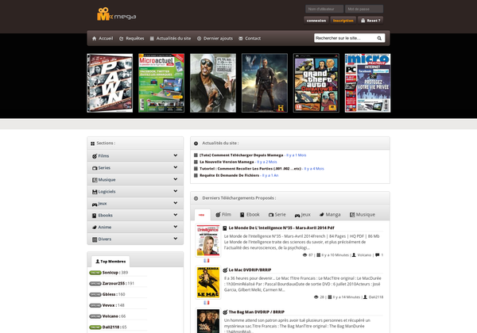Click the gamepad icon beside Jeux section

(x=95, y=204)
